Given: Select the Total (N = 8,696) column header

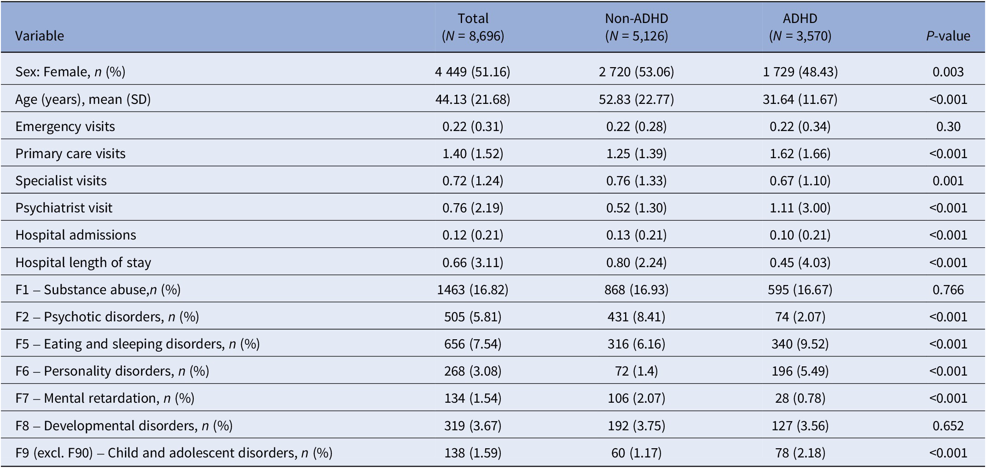Looking at the screenshot, I should 473,27.
